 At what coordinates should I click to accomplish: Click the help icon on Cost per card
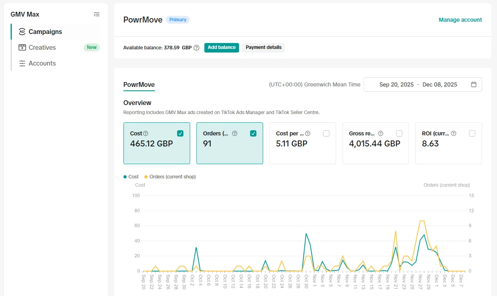click(x=308, y=133)
